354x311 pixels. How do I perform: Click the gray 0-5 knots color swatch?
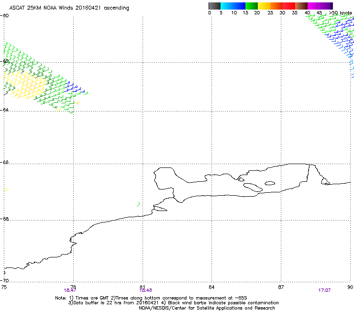[x=214, y=6]
